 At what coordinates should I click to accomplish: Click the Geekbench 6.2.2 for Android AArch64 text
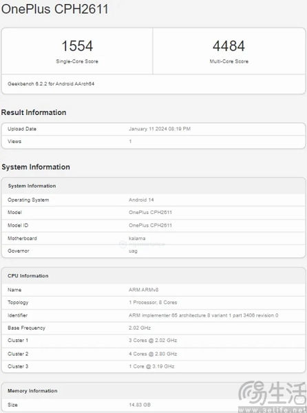(51, 84)
